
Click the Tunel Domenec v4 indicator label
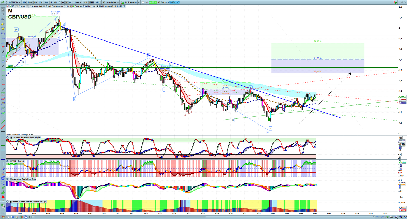point(58,6)
